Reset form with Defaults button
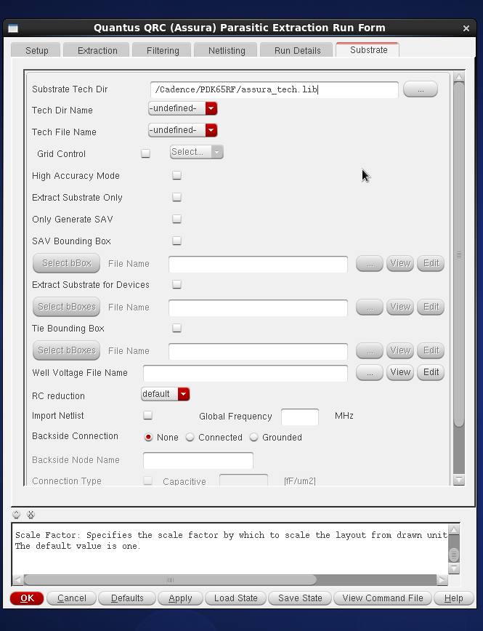The width and height of the screenshot is (483, 631). coord(127,598)
